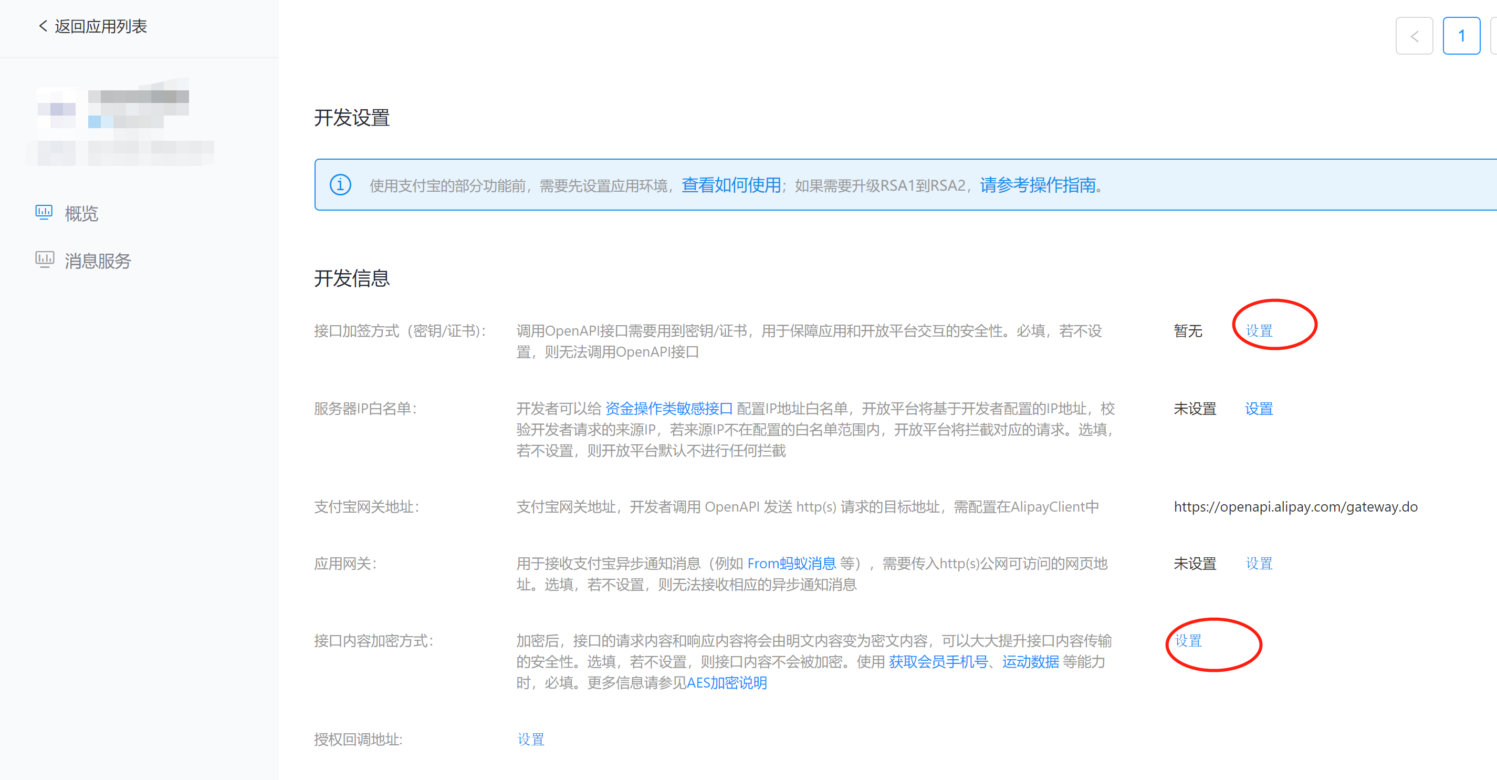Open the From蚂蚁消息 link

pos(793,563)
